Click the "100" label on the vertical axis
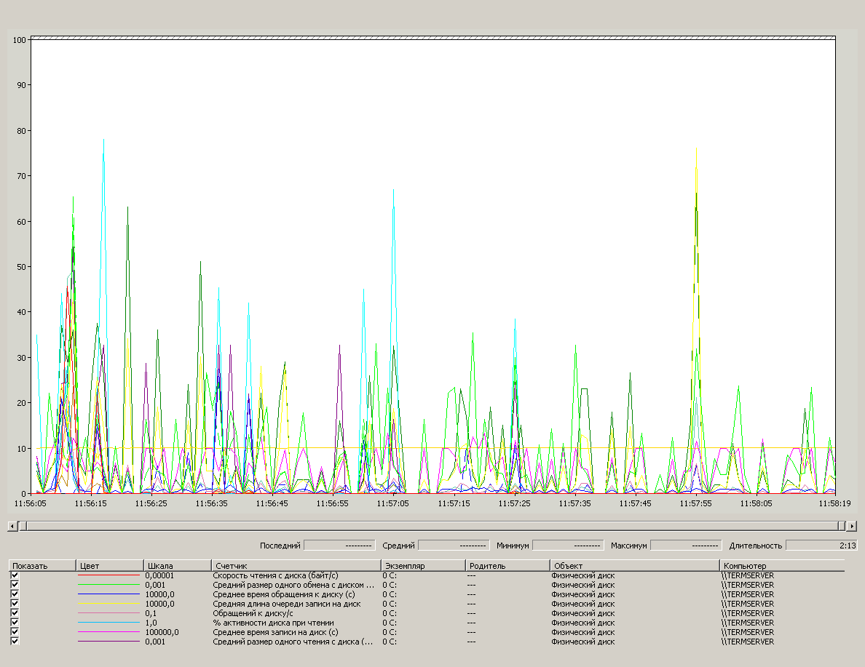This screenshot has width=865, height=667. click(x=20, y=40)
